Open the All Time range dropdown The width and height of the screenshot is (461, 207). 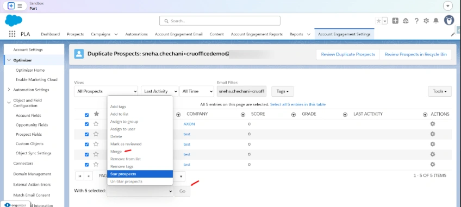pyautogui.click(x=196, y=91)
